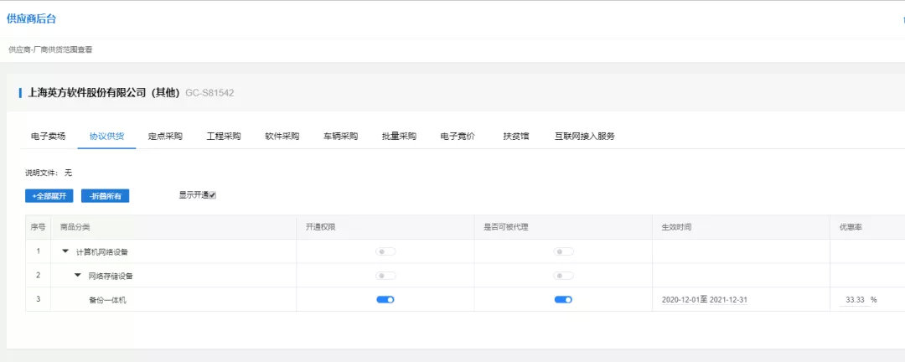This screenshot has width=905, height=362.
Task: Uncheck the 显示开通 checkbox
Action: (x=213, y=195)
